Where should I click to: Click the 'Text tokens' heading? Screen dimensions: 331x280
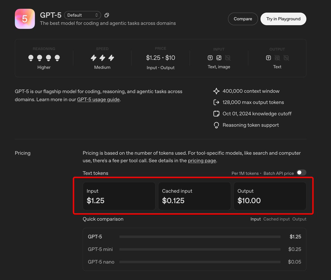95,173
